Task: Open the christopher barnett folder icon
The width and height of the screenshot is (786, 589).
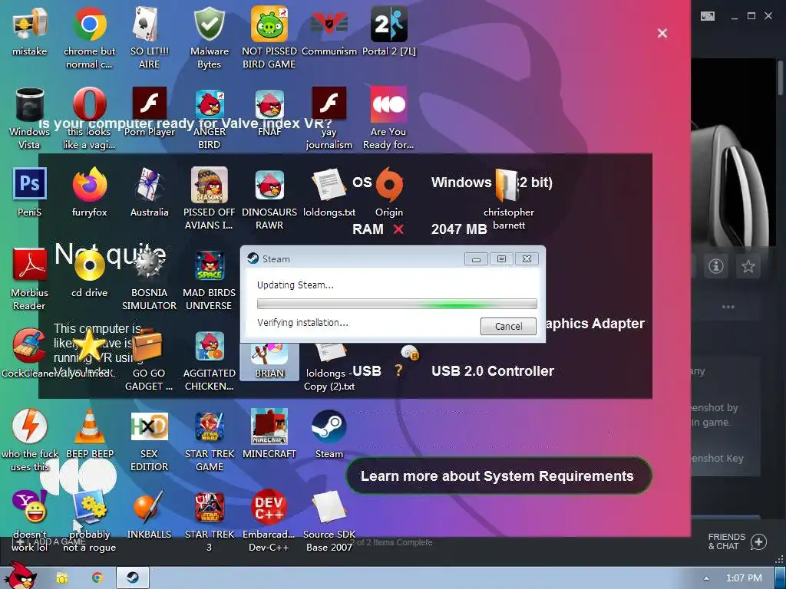Action: coord(507,184)
